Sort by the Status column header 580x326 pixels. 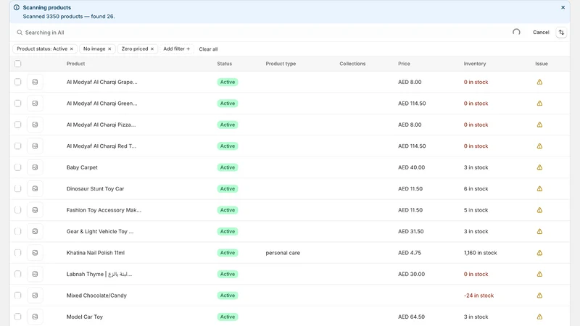225,64
